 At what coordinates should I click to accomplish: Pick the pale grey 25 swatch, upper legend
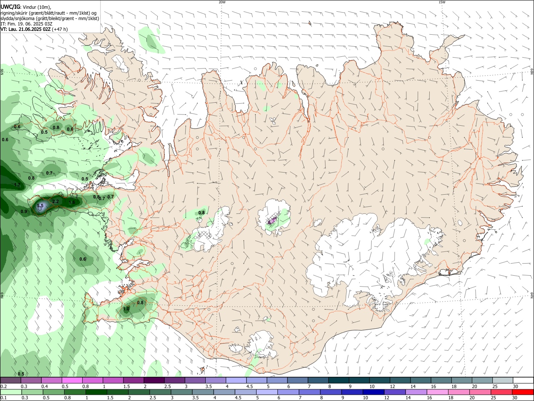pyautogui.click(x=502, y=380)
